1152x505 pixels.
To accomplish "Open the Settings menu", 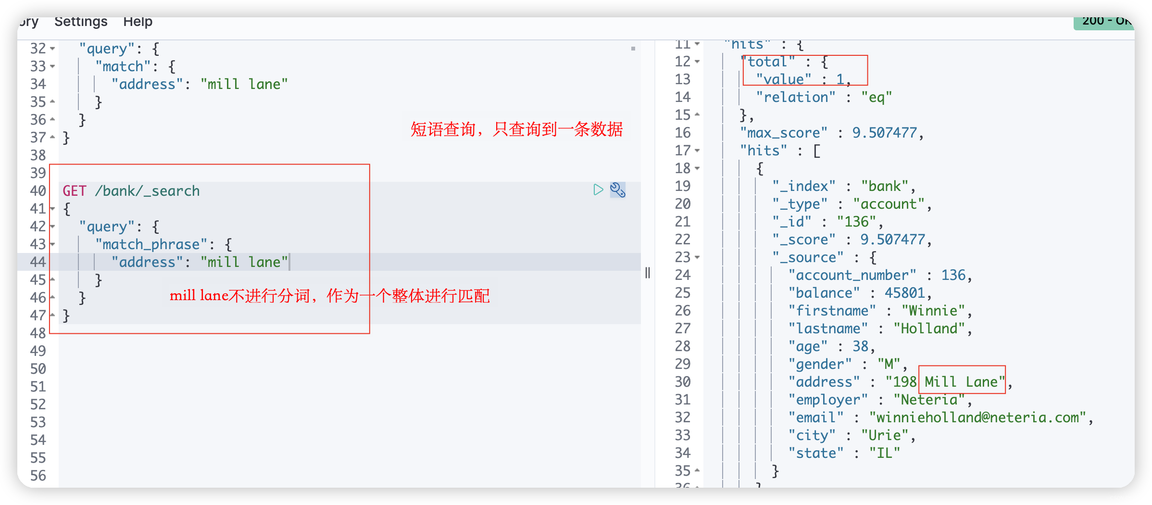I will (x=81, y=22).
